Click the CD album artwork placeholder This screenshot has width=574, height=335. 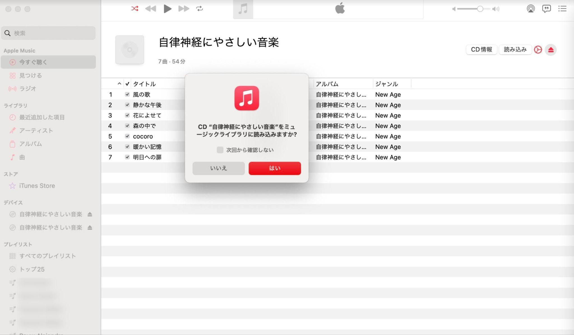[130, 49]
